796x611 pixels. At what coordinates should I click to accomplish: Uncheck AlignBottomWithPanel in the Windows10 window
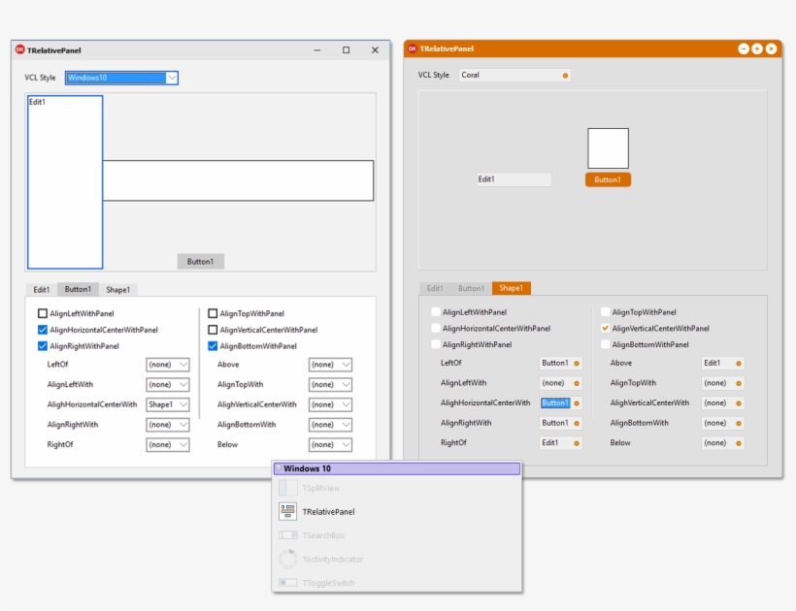tap(215, 345)
